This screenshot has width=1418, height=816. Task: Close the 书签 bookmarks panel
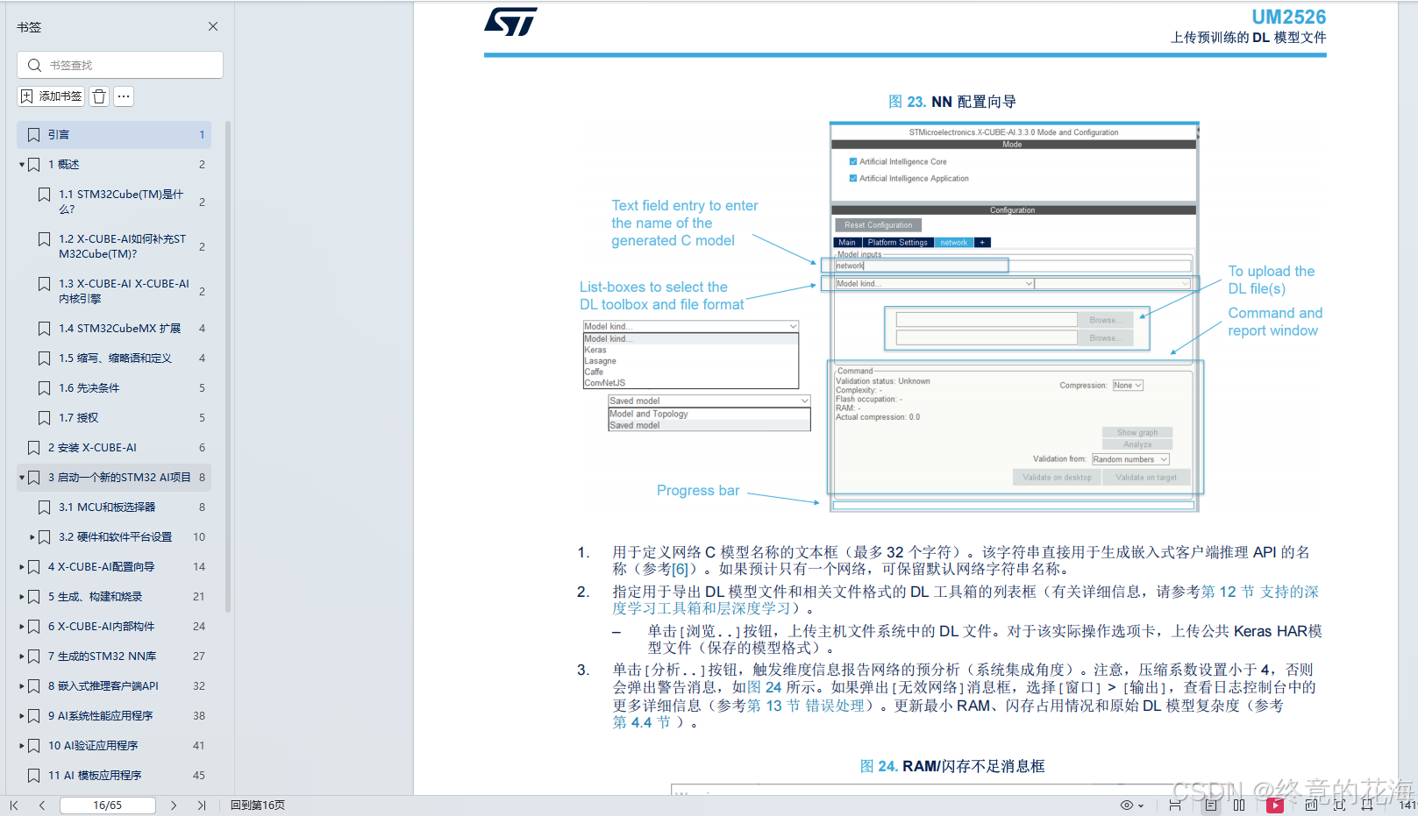tap(213, 26)
